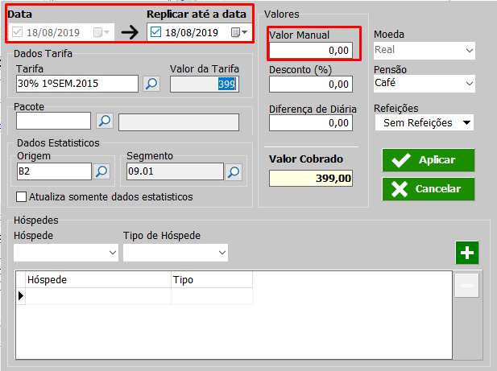Open calendar picker for Data field

pyautogui.click(x=101, y=32)
